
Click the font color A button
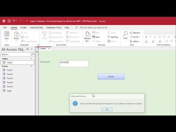(146, 41)
